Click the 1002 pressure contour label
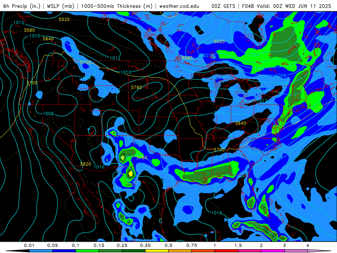Image resolution: width=337 pixels, height=253 pixels. (x=203, y=56)
